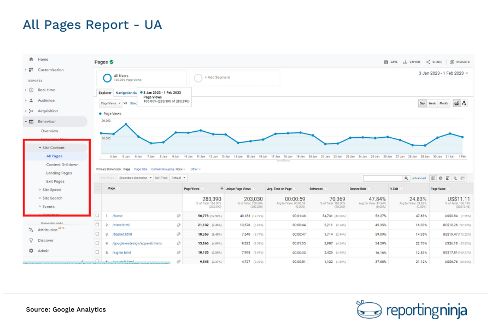Click the /home page link
This screenshot has height=328, width=492.
coord(118,216)
